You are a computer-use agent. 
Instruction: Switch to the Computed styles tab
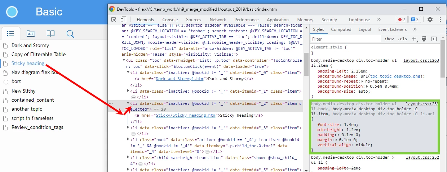(x=341, y=29)
